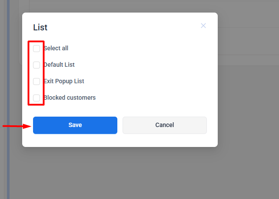Click blank dialog area right of Blocked customers
279x199 pixels.
click(156, 98)
